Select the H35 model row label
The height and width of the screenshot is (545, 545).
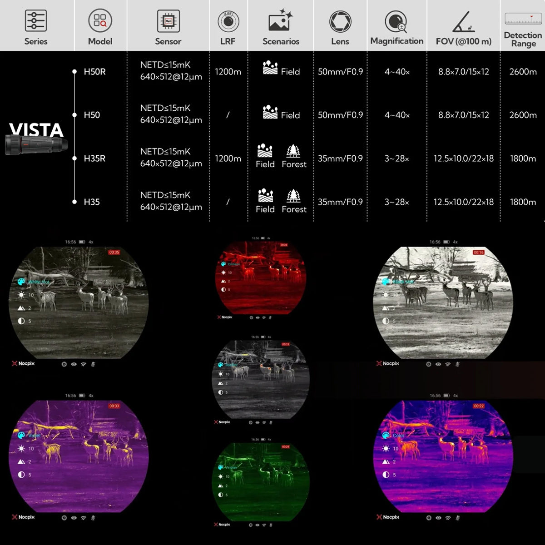tap(92, 202)
